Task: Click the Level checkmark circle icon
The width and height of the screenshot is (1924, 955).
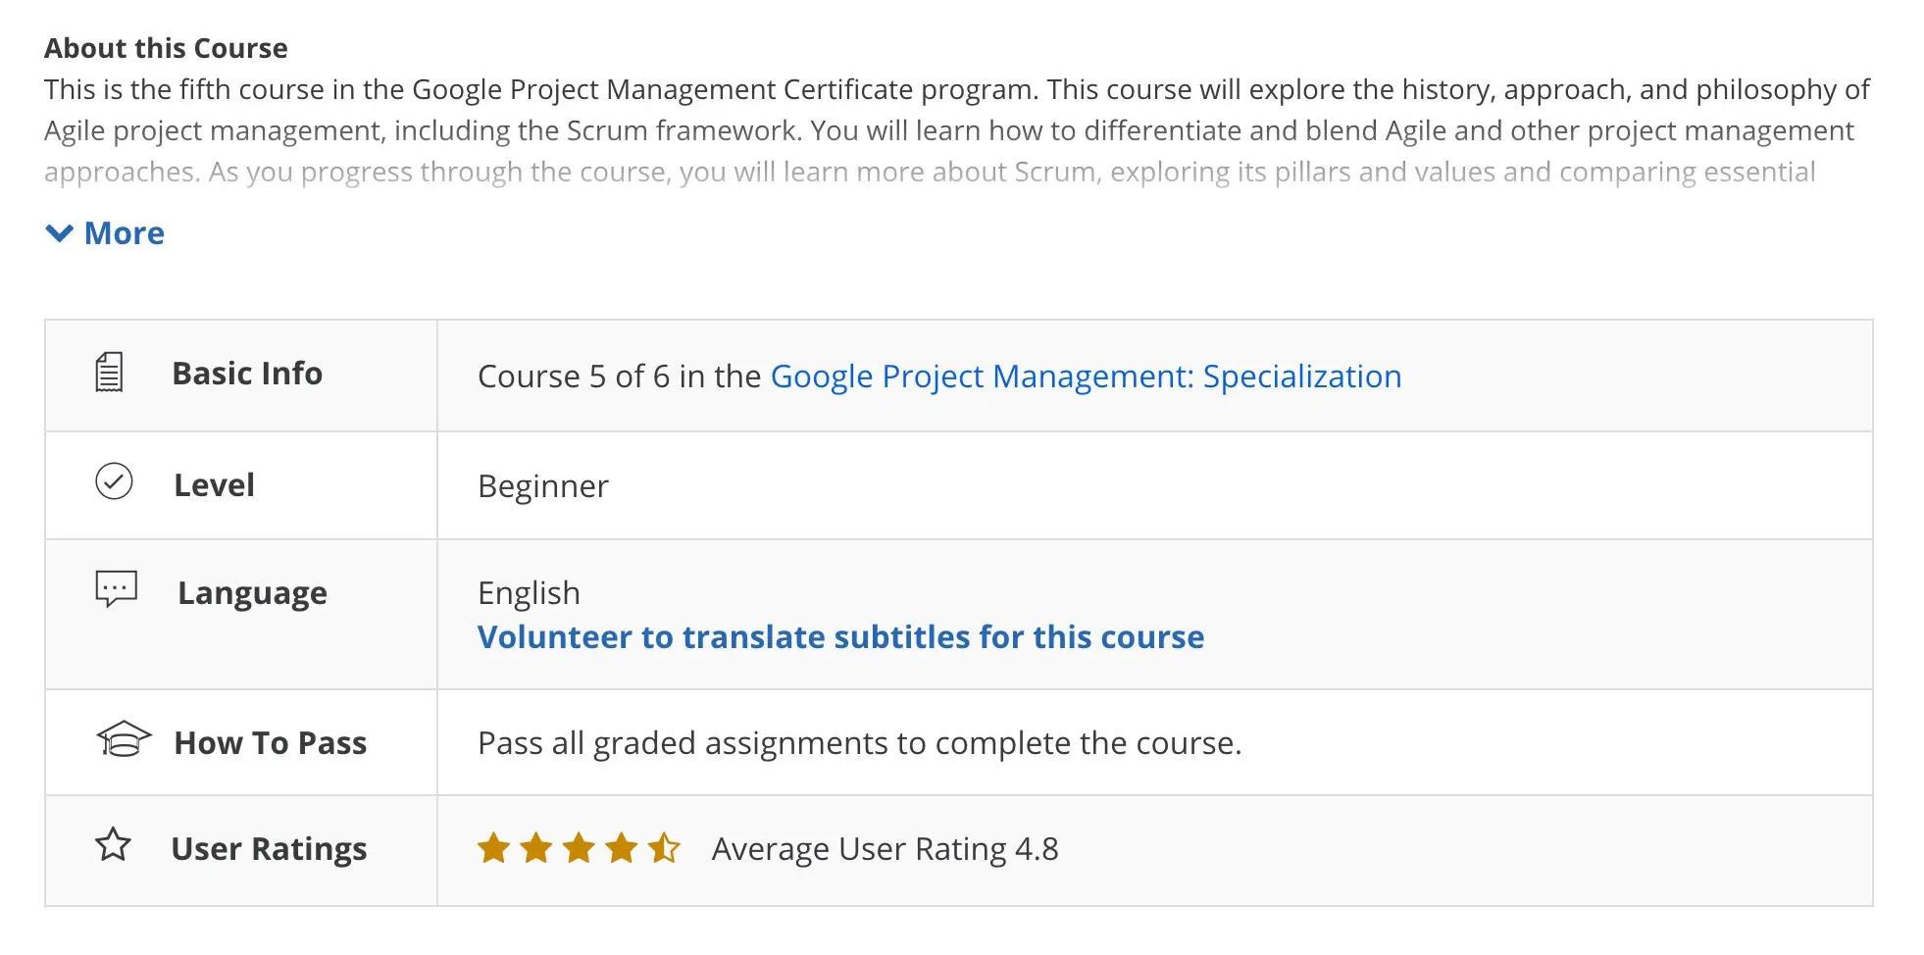Action: click(114, 481)
